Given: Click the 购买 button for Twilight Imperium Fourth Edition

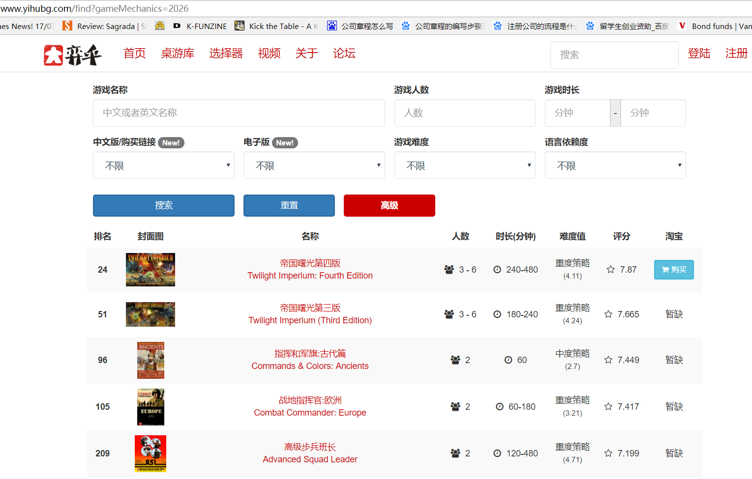Looking at the screenshot, I should point(674,270).
